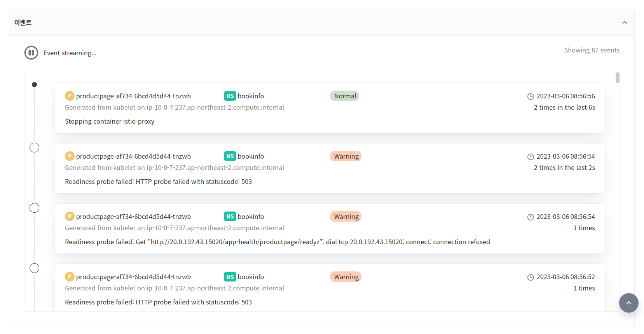644x334 pixels.
Task: Pause event streaming with the pause button
Action: [31, 52]
